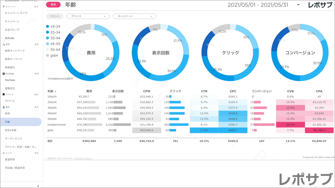Click the gt64 CPA cell ¥6,106.2
This screenshot has width=335, height=188.
319,130
